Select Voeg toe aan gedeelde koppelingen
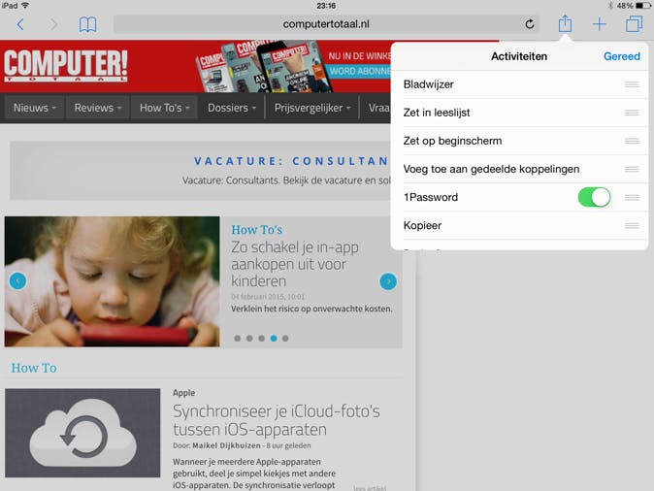 coord(519,169)
